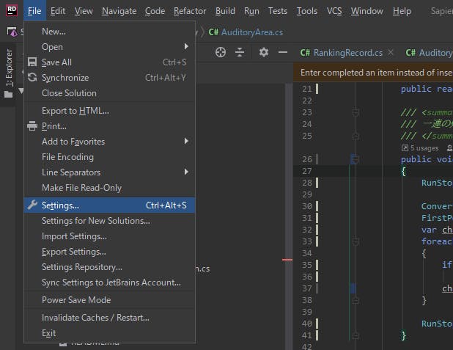Expand the Line Separators submenu arrow

tap(186, 172)
